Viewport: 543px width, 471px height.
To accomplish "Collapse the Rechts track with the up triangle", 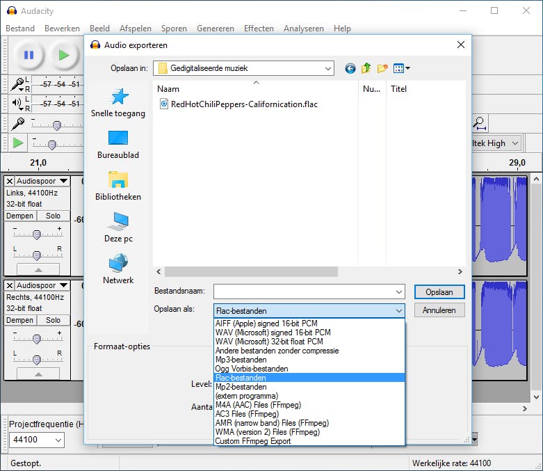I will tap(38, 374).
